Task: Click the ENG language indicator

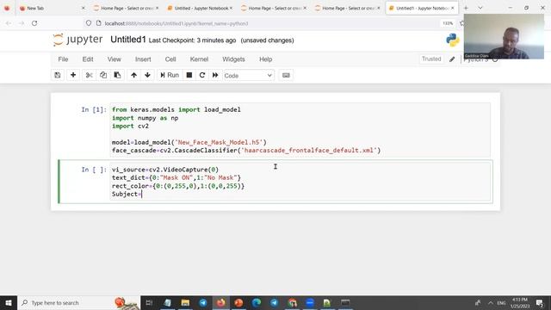Action: 501,302
